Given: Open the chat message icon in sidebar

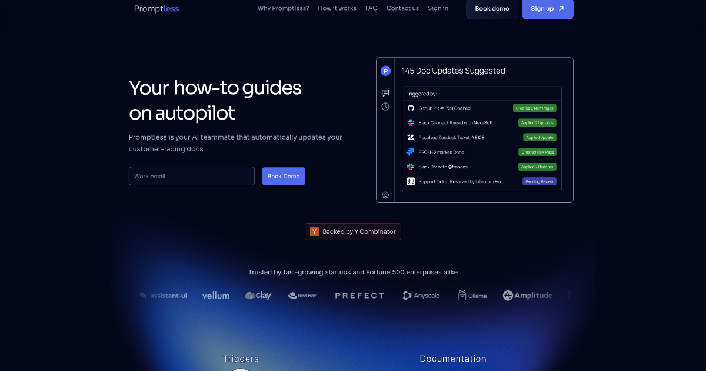Looking at the screenshot, I should click(385, 93).
